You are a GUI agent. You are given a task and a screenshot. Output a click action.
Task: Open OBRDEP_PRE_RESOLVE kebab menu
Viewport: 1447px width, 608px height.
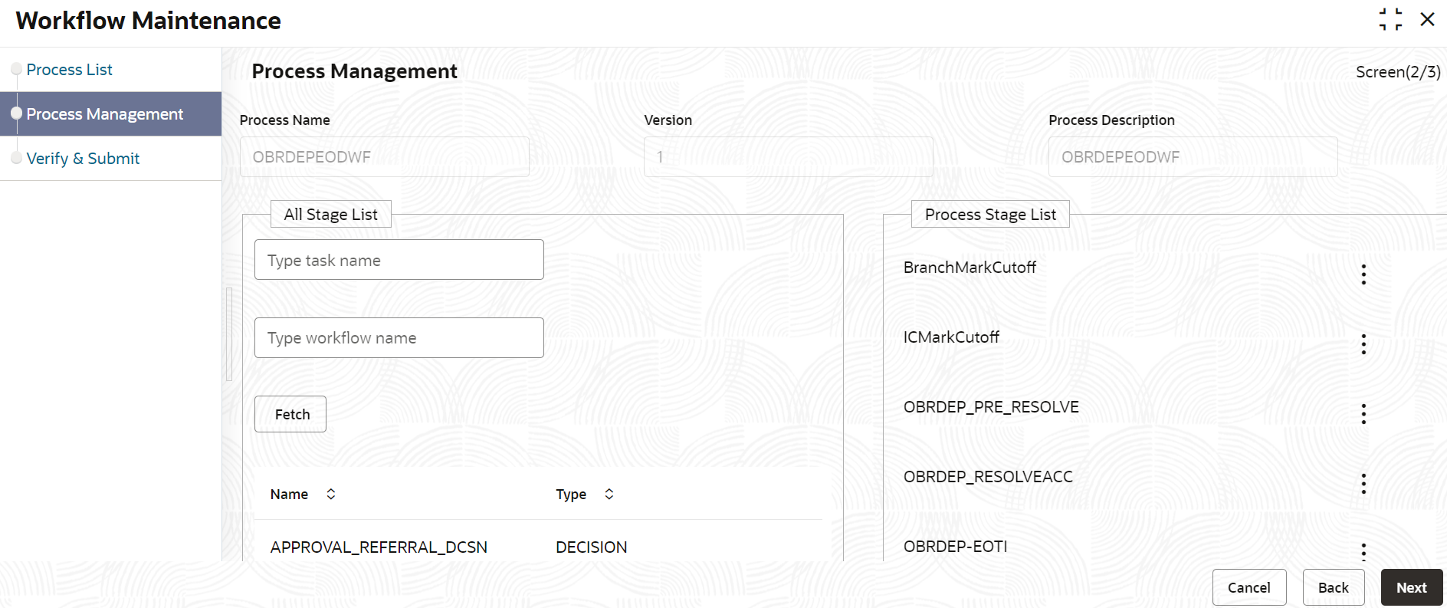(1363, 414)
